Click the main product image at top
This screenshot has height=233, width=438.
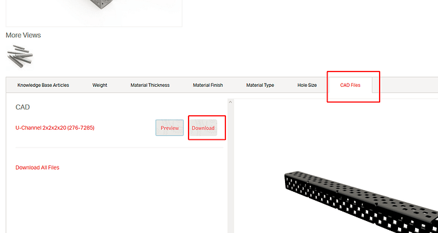94,13
